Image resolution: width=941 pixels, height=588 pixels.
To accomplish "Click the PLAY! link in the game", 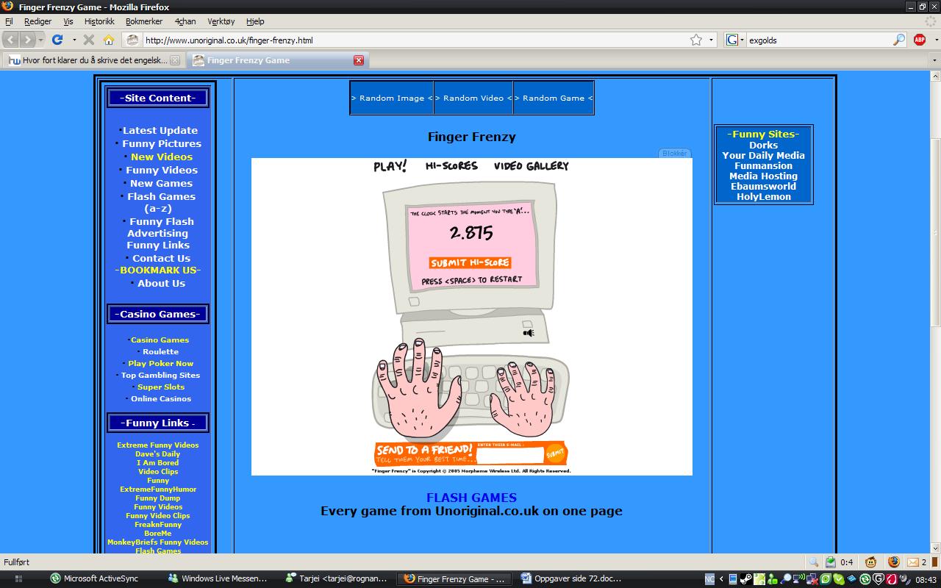I will [390, 166].
